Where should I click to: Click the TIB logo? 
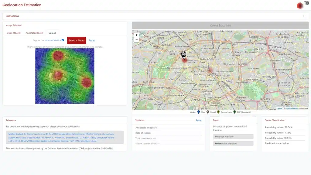point(303,5)
